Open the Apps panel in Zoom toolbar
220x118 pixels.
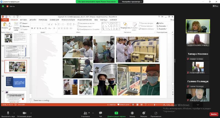coord(156,114)
